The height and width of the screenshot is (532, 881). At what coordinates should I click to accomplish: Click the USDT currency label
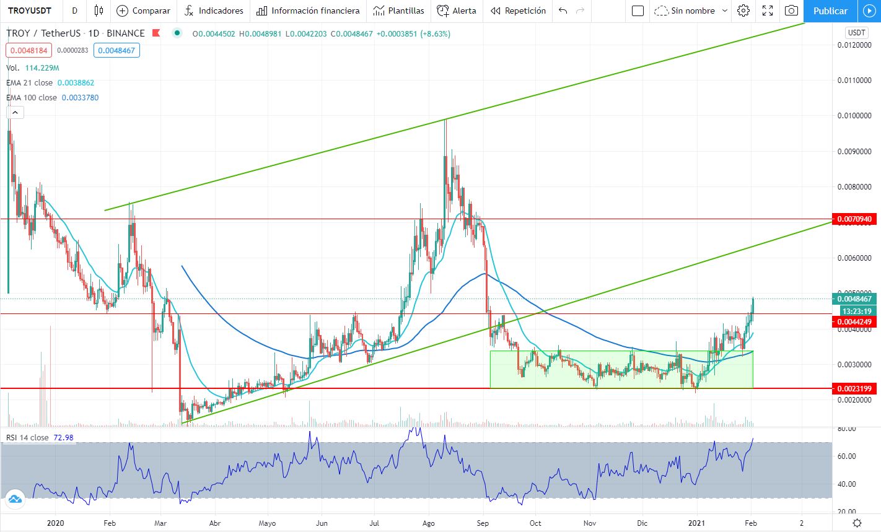click(857, 33)
